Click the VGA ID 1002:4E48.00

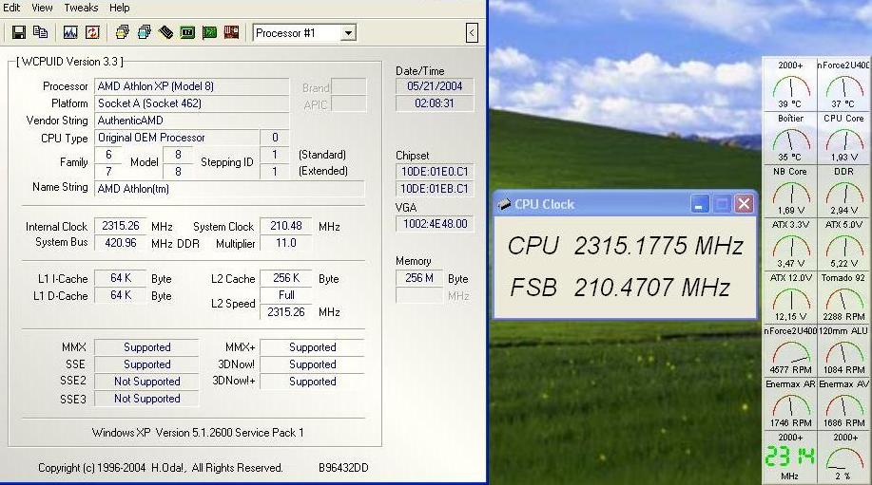pyautogui.click(x=435, y=224)
